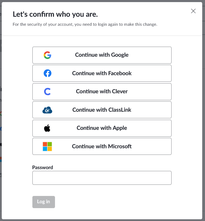
Task: Choose the Continue with Microsoft text
Action: (102, 146)
